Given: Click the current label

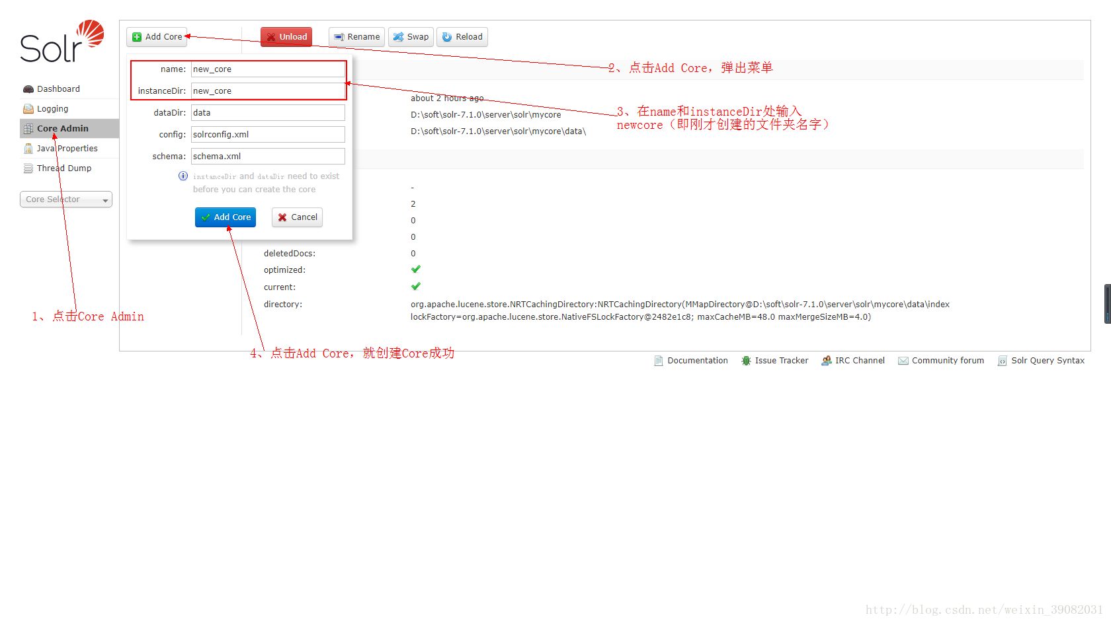Looking at the screenshot, I should pyautogui.click(x=280, y=287).
